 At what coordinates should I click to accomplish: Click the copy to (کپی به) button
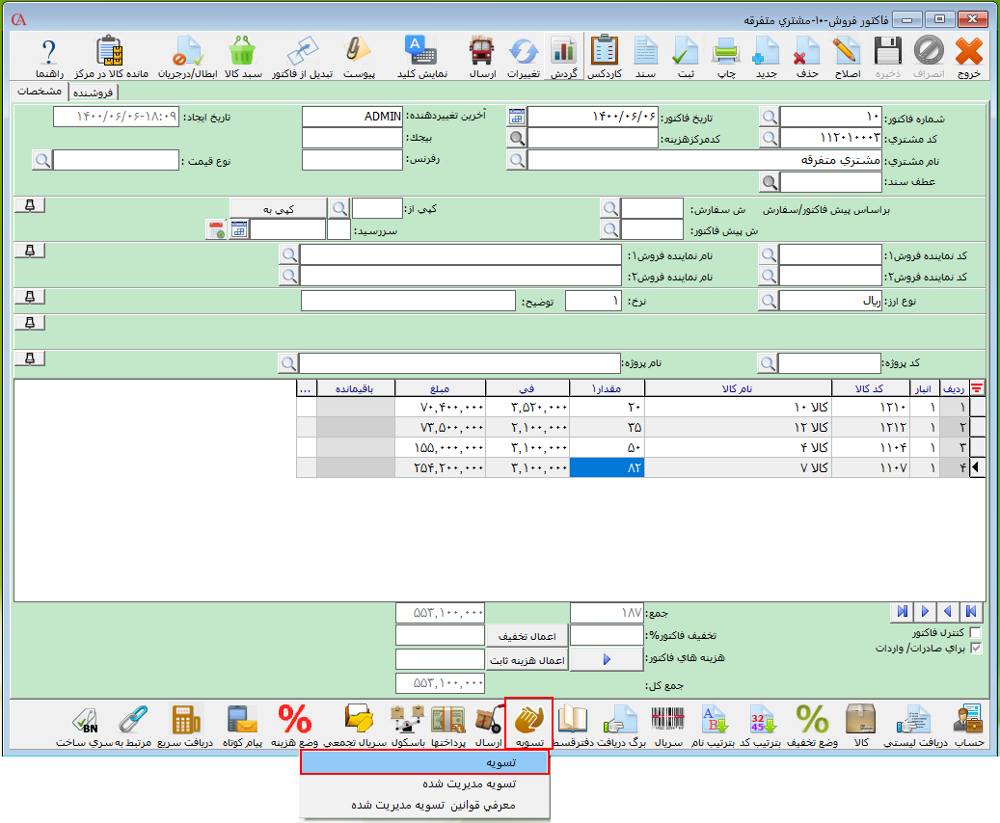click(277, 208)
